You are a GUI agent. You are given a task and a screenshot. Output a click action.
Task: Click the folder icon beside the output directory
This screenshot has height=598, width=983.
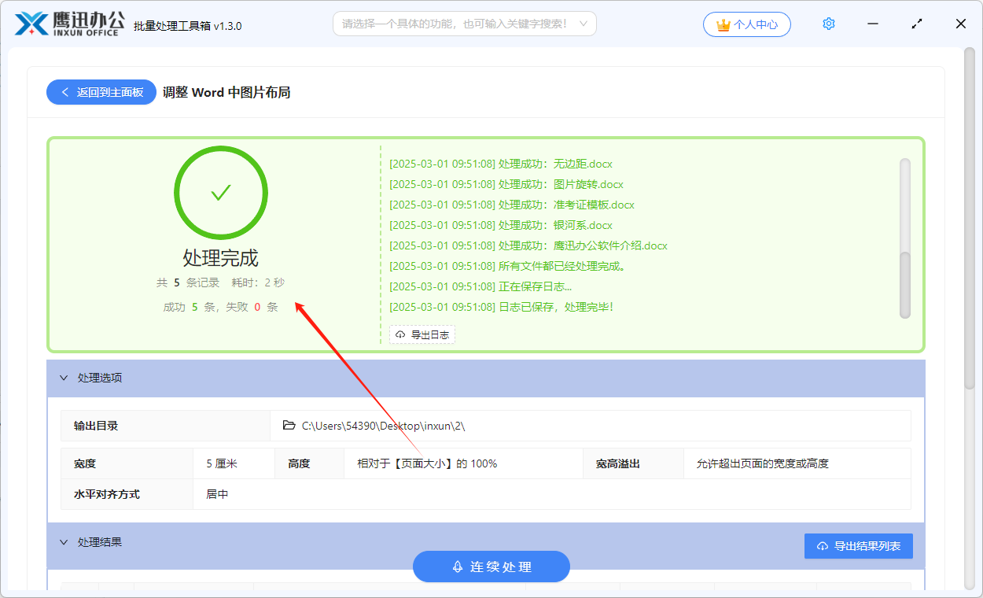click(289, 425)
